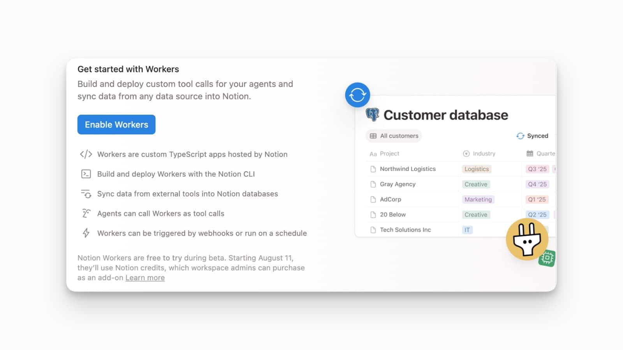Click 'Sync data from external tools' text
Screen dimensions: 623x350
(188, 194)
